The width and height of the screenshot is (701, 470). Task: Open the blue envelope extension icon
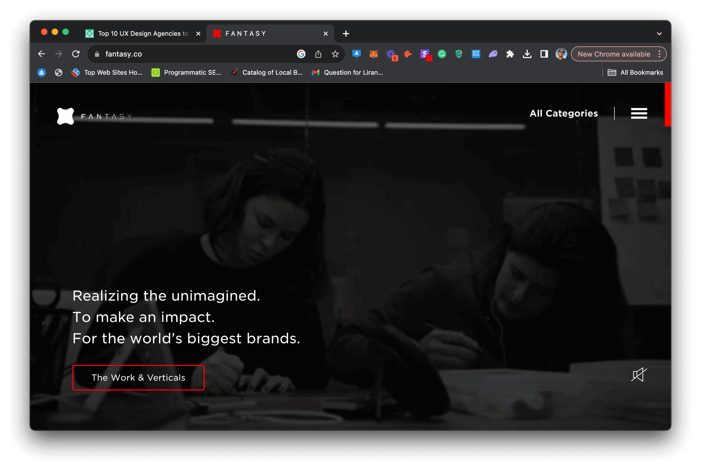(476, 54)
